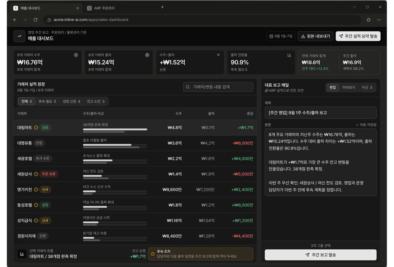Click the 대명유통 수주/출하 comparison bar
The height and width of the screenshot is (267, 394).
coord(115,146)
